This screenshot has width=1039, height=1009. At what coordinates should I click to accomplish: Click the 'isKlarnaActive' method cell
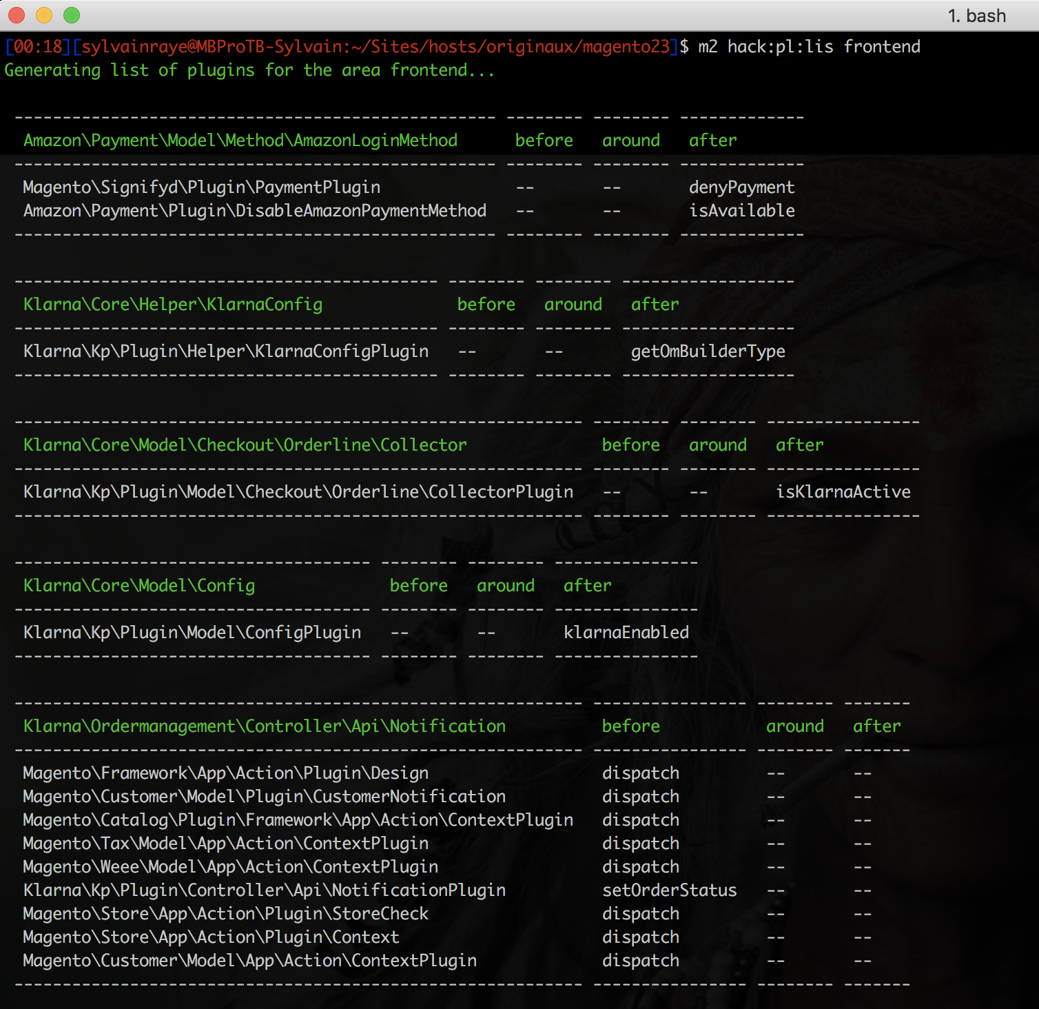[x=843, y=492]
